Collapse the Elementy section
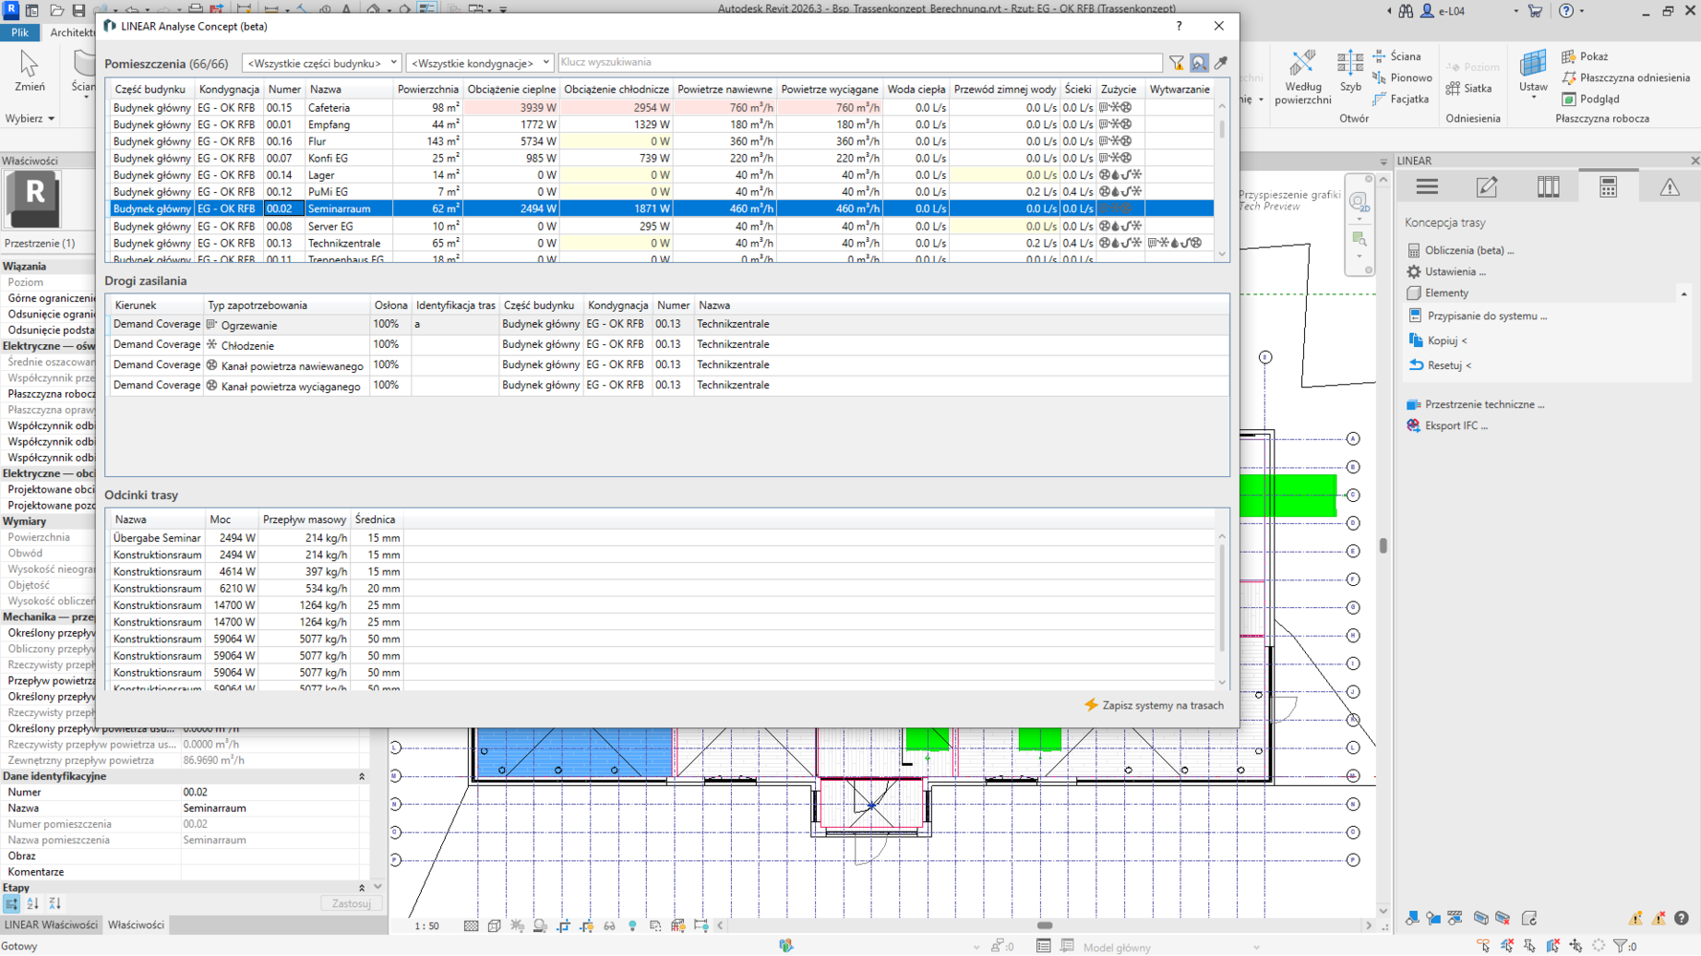This screenshot has height=956, width=1701. coord(1684,293)
